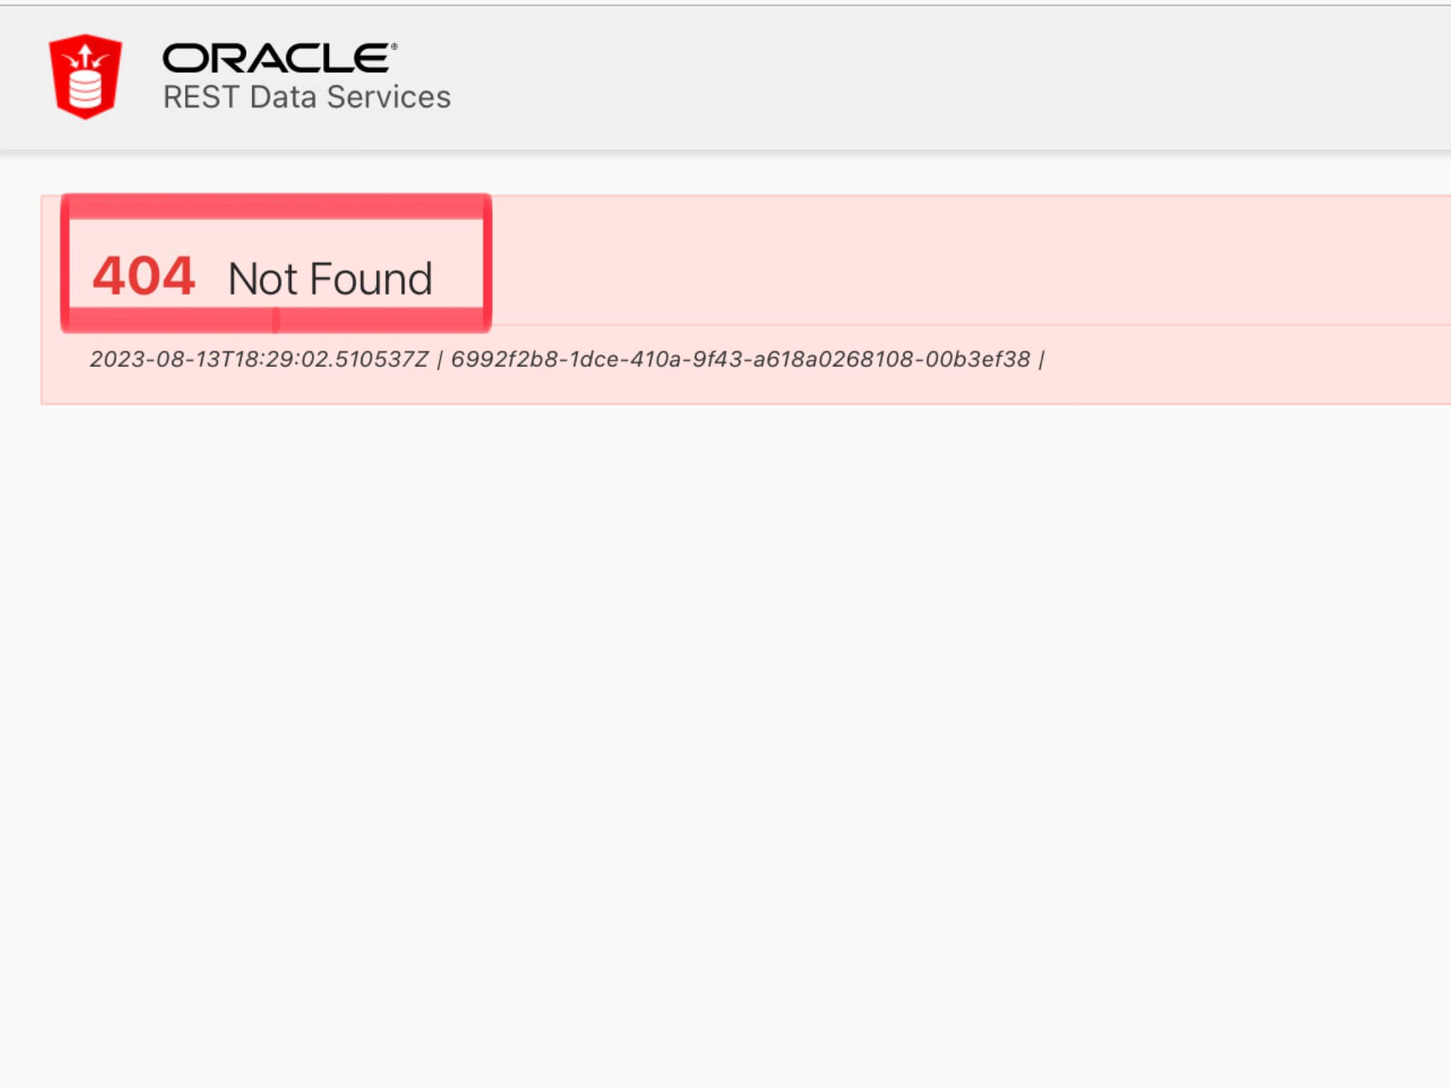Click the top edge of red highlight box
The width and height of the screenshot is (1451, 1088).
point(276,206)
